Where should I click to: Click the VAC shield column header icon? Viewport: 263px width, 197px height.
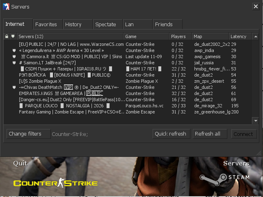pyautogui.click(x=14, y=36)
